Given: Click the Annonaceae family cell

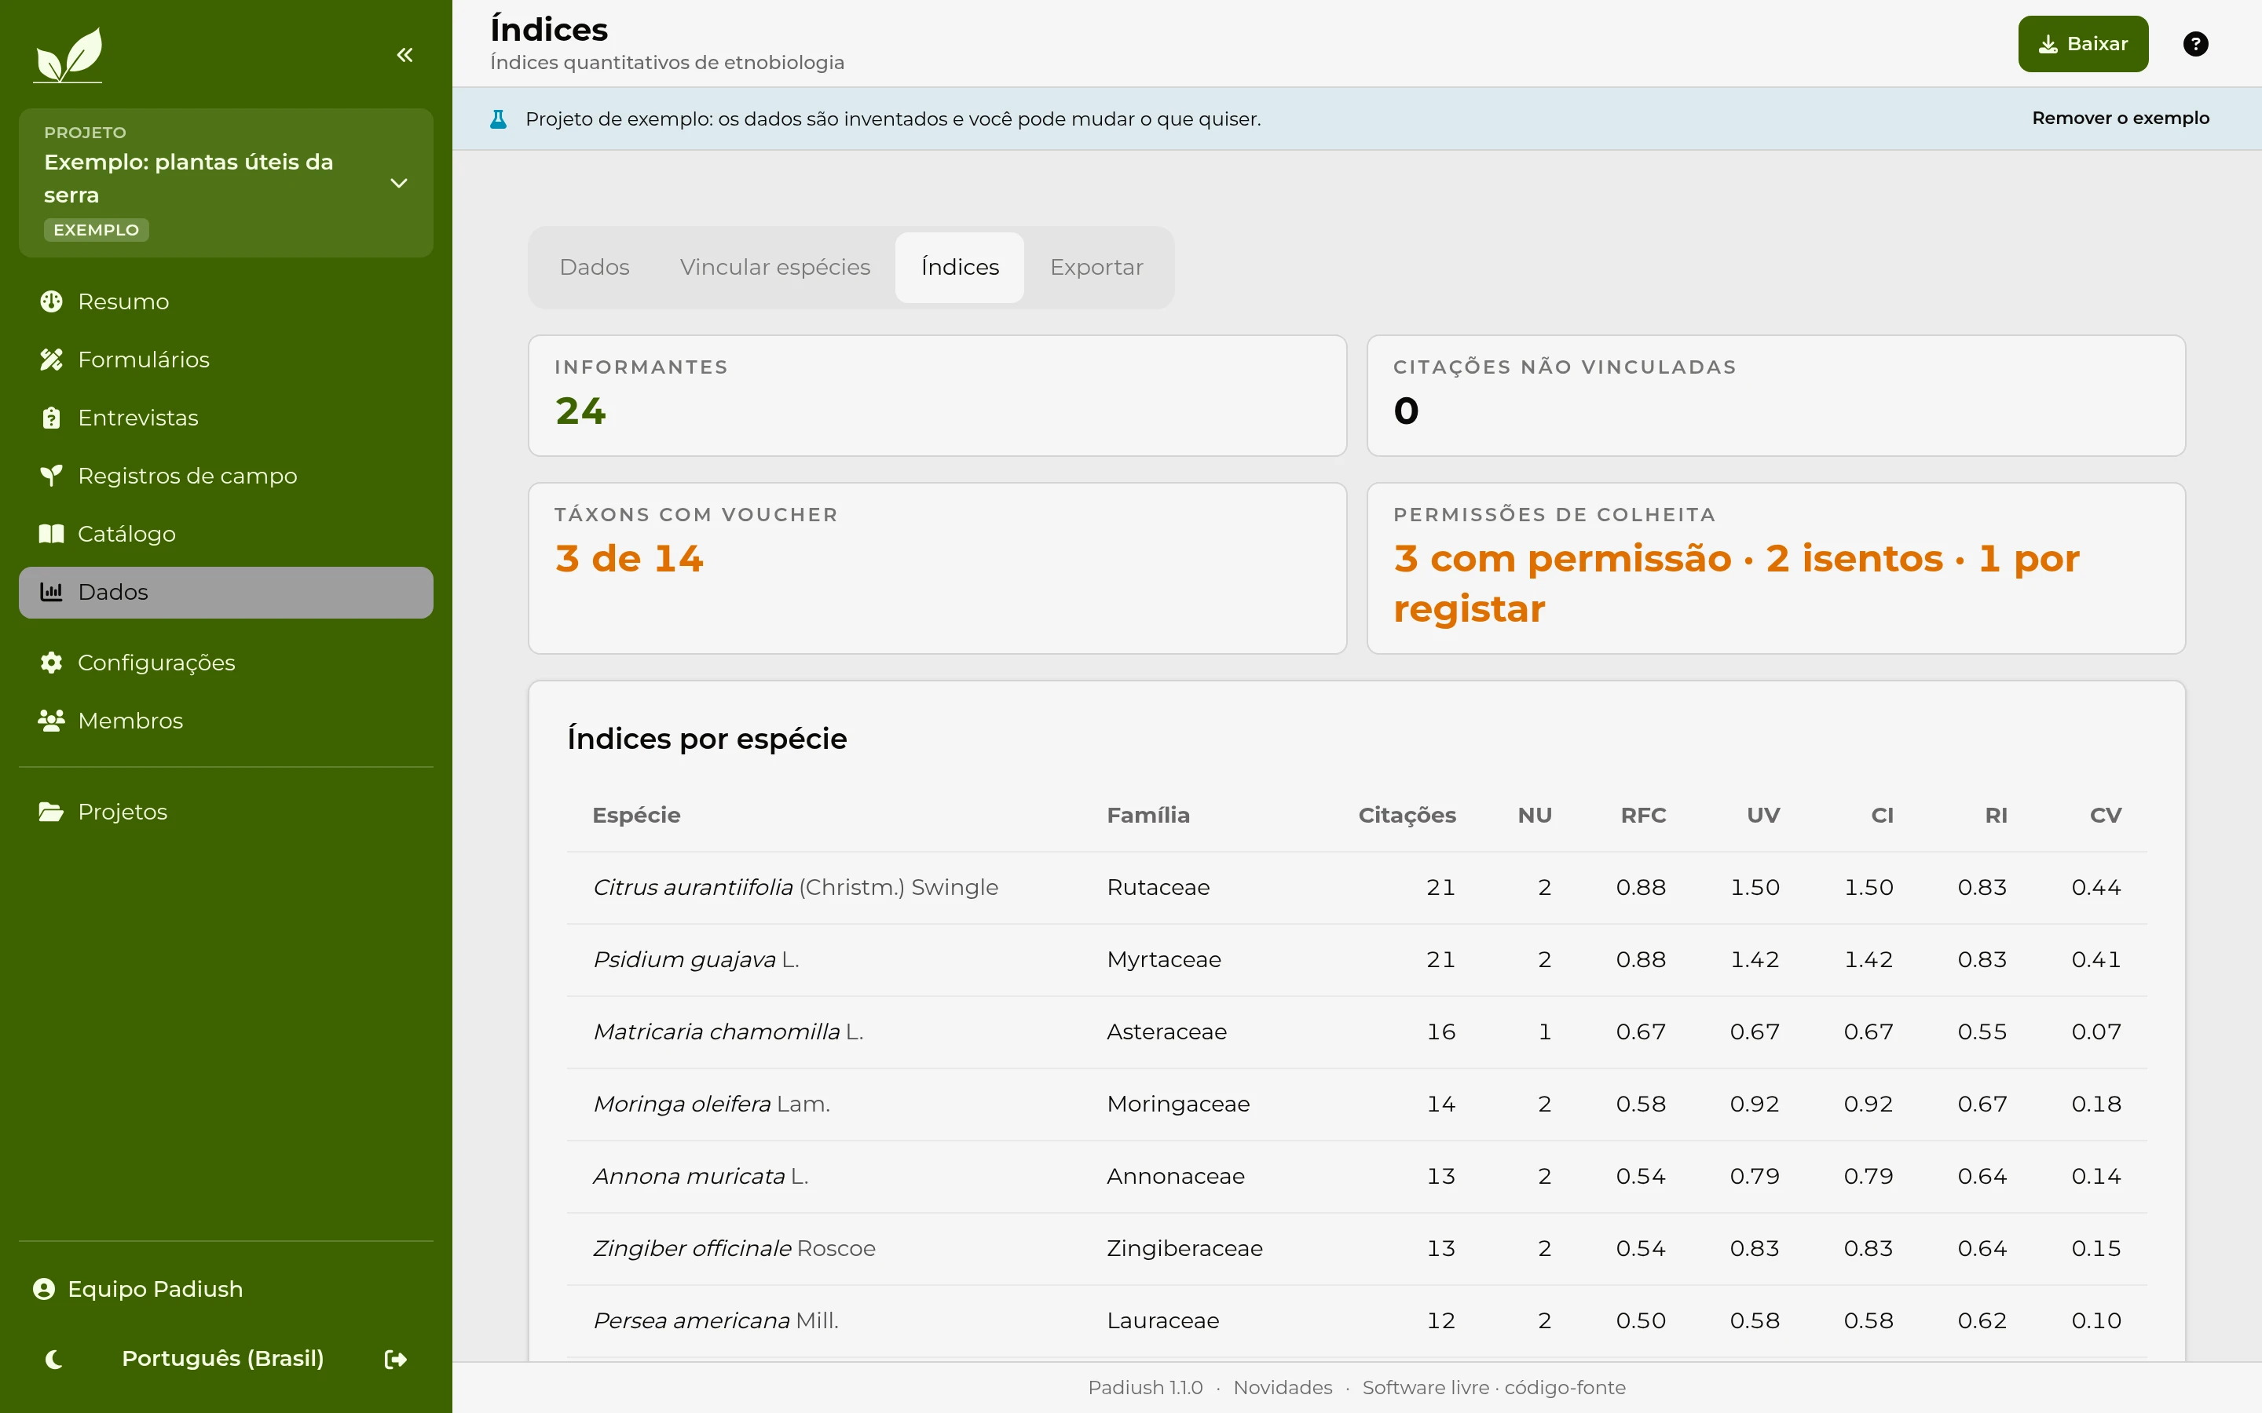Looking at the screenshot, I should pos(1175,1177).
